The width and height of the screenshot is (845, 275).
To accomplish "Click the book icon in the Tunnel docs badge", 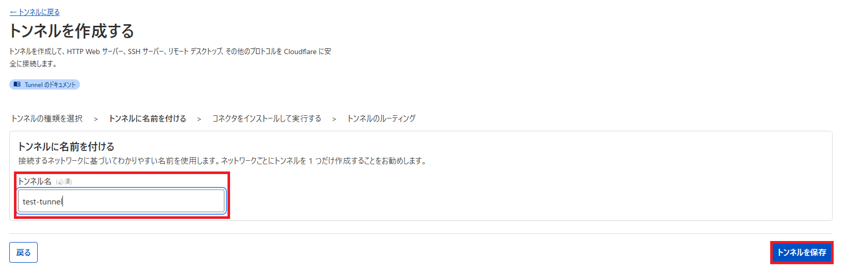I will point(17,84).
